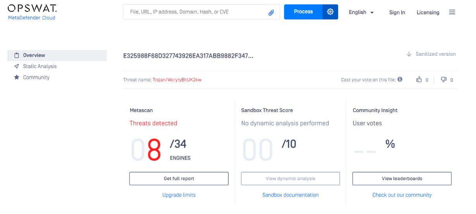
Task: Follow the Check out our community link
Action: (402, 195)
